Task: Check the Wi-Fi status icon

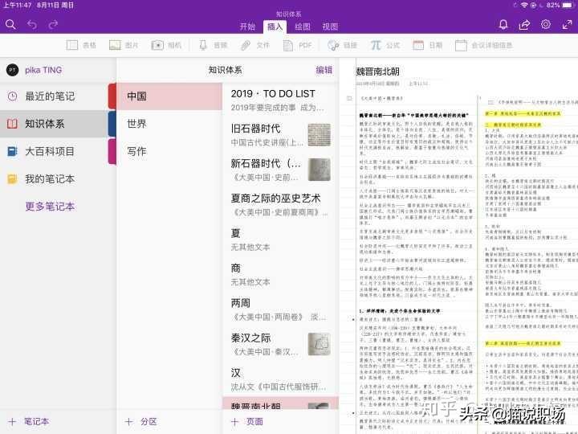Action: [x=523, y=5]
